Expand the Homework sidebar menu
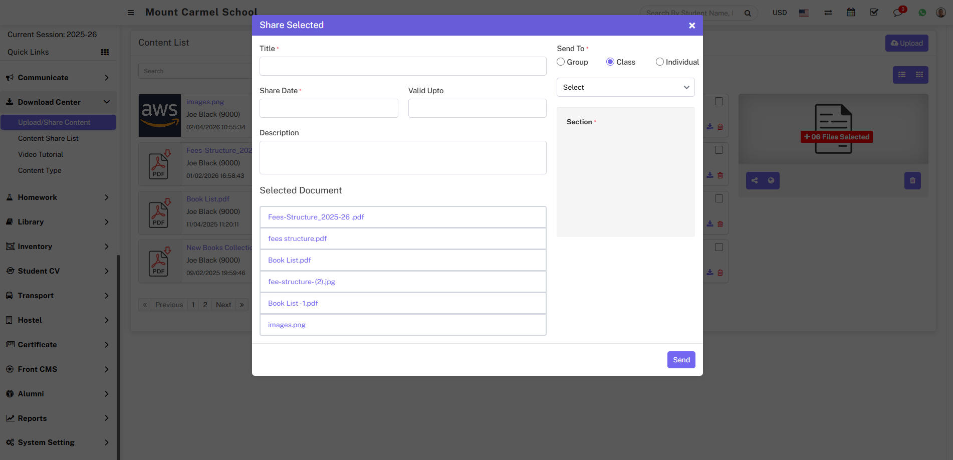The width and height of the screenshot is (953, 460). tap(58, 197)
